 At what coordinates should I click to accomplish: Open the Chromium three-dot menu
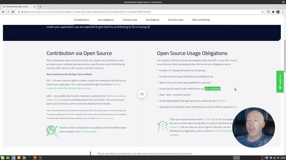click(283, 12)
